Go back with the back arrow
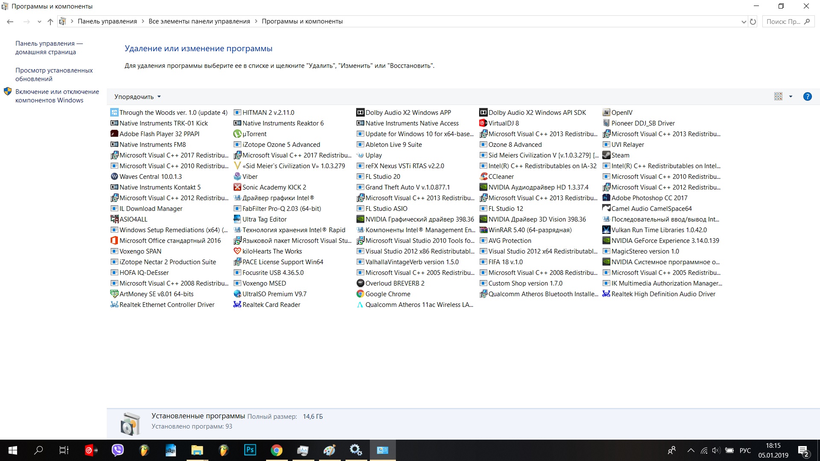Viewport: 820px width, 461px height. pos(10,22)
